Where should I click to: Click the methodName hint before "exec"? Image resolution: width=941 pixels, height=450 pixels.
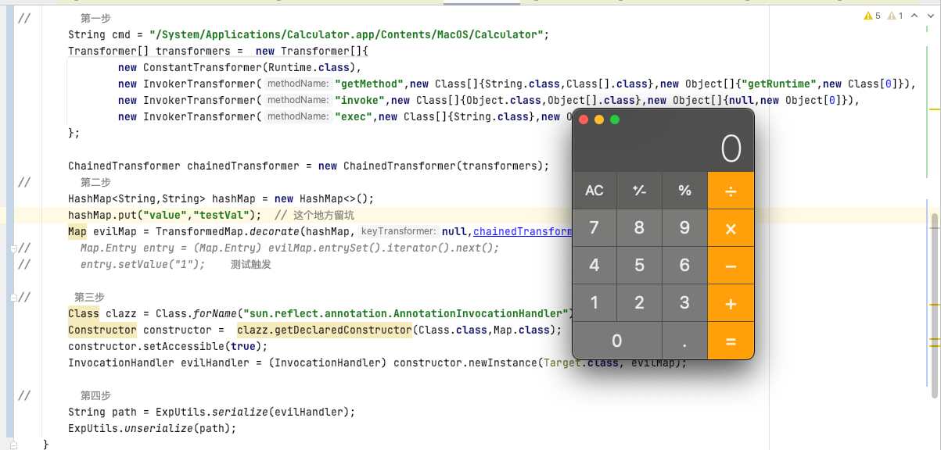[x=297, y=116]
